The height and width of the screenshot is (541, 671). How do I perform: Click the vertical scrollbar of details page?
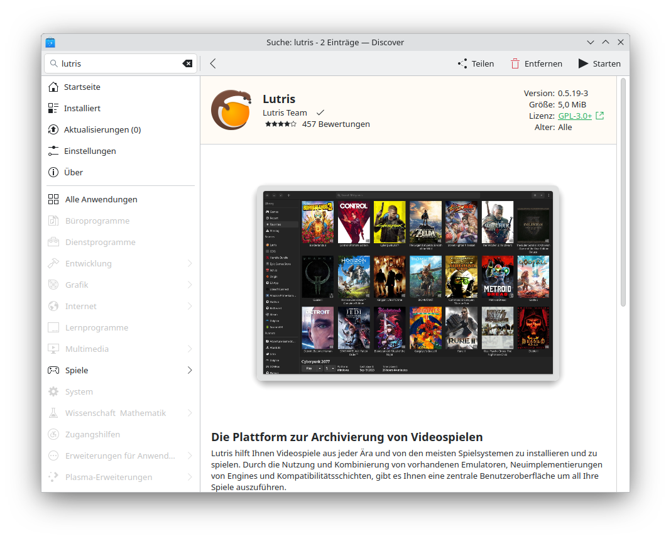tap(623, 192)
